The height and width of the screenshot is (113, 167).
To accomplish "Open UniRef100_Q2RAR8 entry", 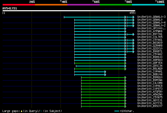I will pos(150,46).
